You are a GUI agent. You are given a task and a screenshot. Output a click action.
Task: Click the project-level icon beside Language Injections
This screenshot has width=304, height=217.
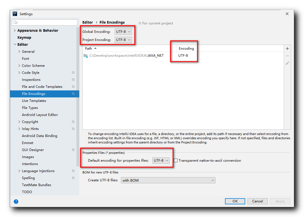(x=73, y=171)
